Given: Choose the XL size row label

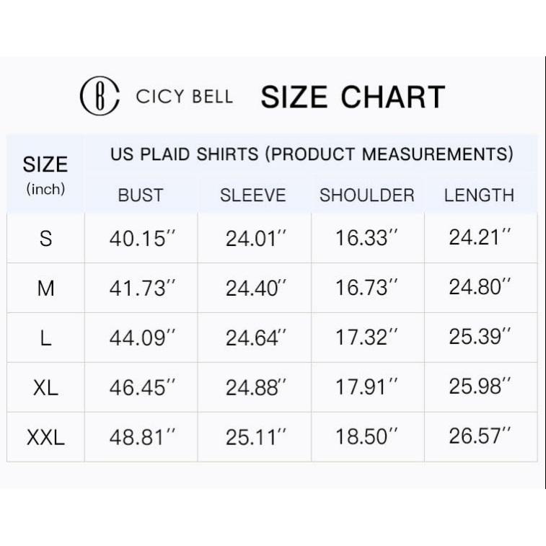Looking at the screenshot, I should pyautogui.click(x=45, y=387).
